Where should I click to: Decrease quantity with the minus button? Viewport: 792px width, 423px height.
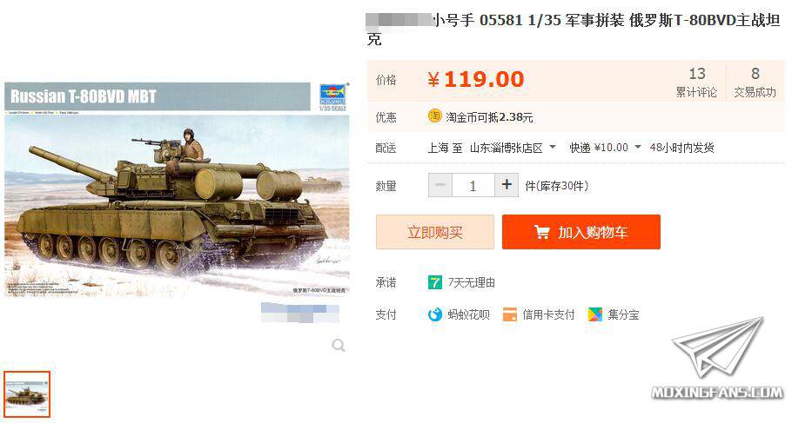[440, 185]
